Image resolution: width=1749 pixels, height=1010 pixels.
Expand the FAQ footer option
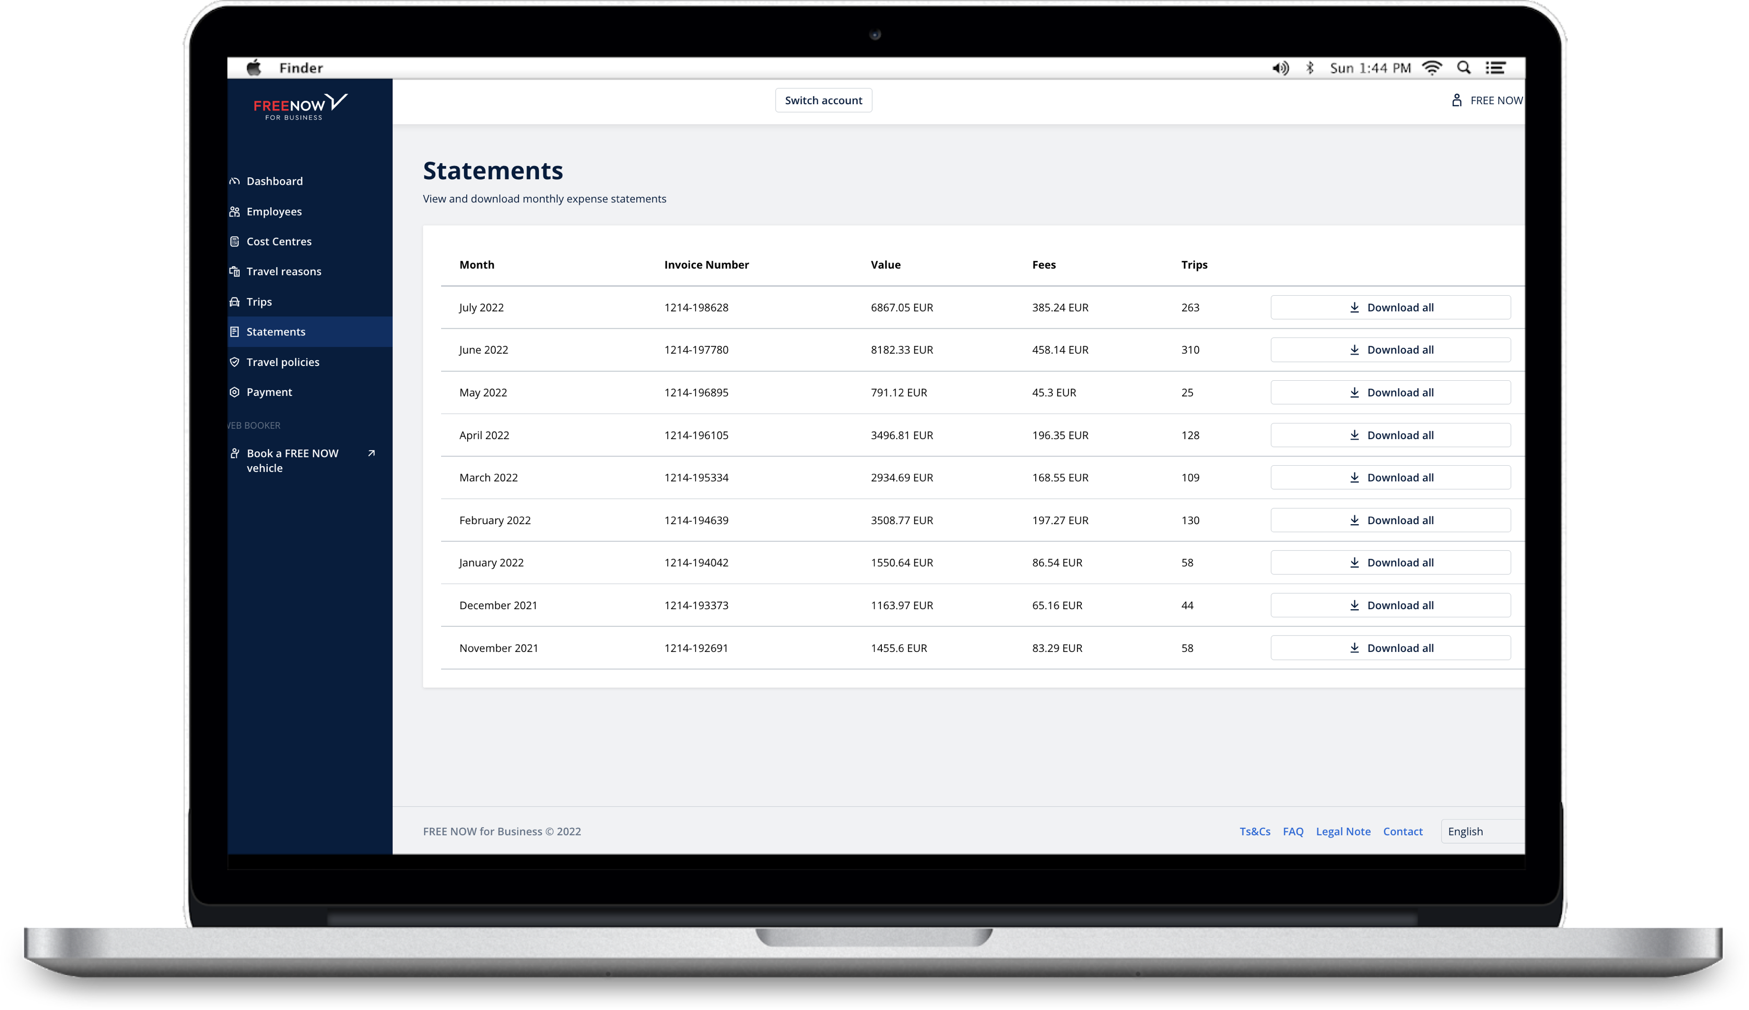click(1294, 831)
